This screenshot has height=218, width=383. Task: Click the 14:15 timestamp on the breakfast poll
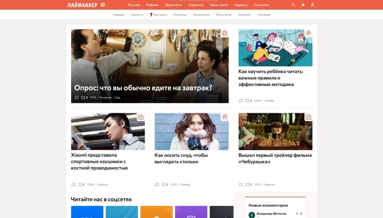(93, 97)
